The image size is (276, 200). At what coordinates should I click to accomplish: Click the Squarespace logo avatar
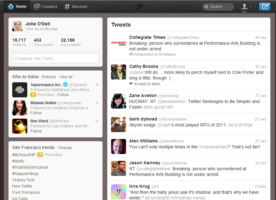20,90
